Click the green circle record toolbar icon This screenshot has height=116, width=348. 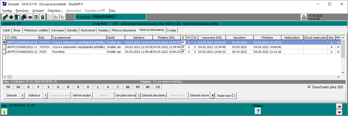[11, 17]
